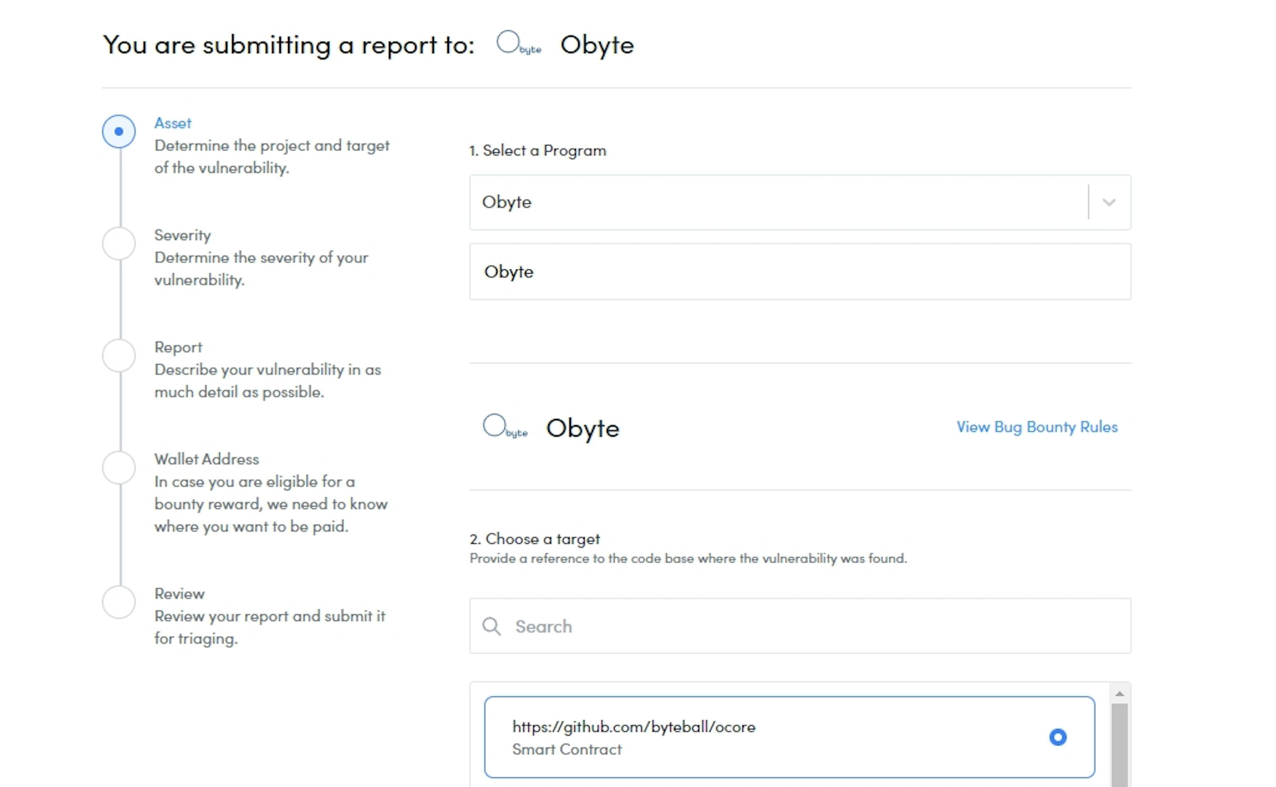The height and width of the screenshot is (787, 1276).
Task: Click the '1. Select a Program' label
Action: click(538, 151)
